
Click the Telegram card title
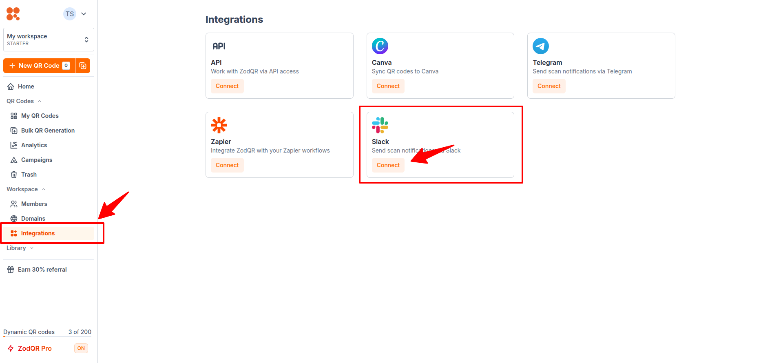[547, 62]
